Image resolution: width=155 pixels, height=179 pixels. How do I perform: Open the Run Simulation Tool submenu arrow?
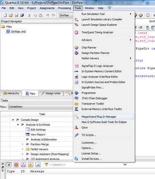tap(131, 14)
